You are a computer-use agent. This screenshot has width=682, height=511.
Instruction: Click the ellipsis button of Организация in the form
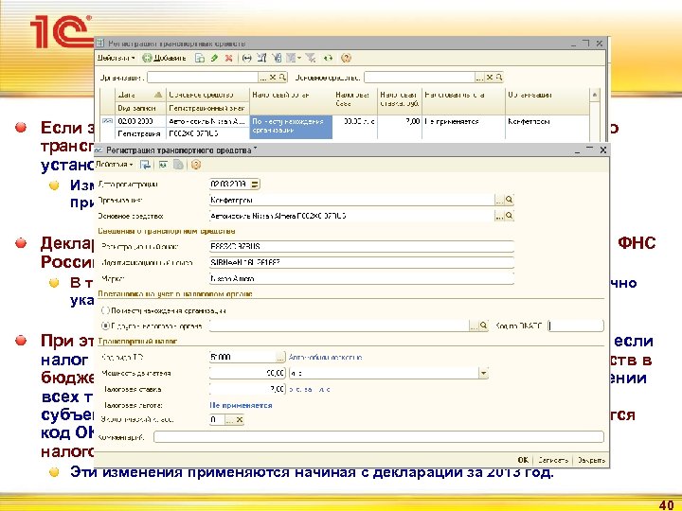pyautogui.click(x=499, y=200)
